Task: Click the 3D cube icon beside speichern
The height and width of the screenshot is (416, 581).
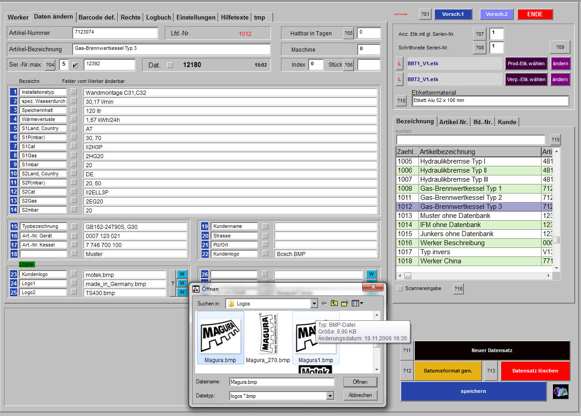Action: point(560,392)
